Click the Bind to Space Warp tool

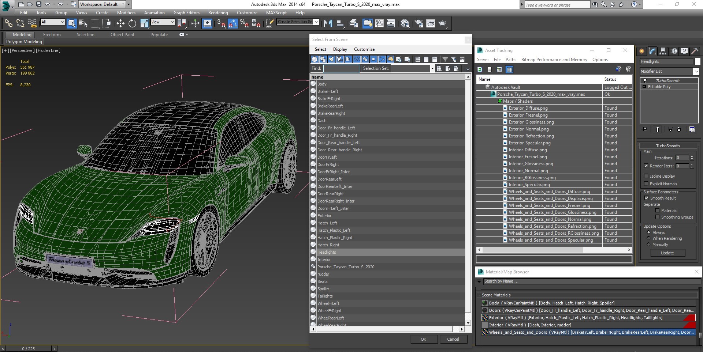(x=32, y=23)
